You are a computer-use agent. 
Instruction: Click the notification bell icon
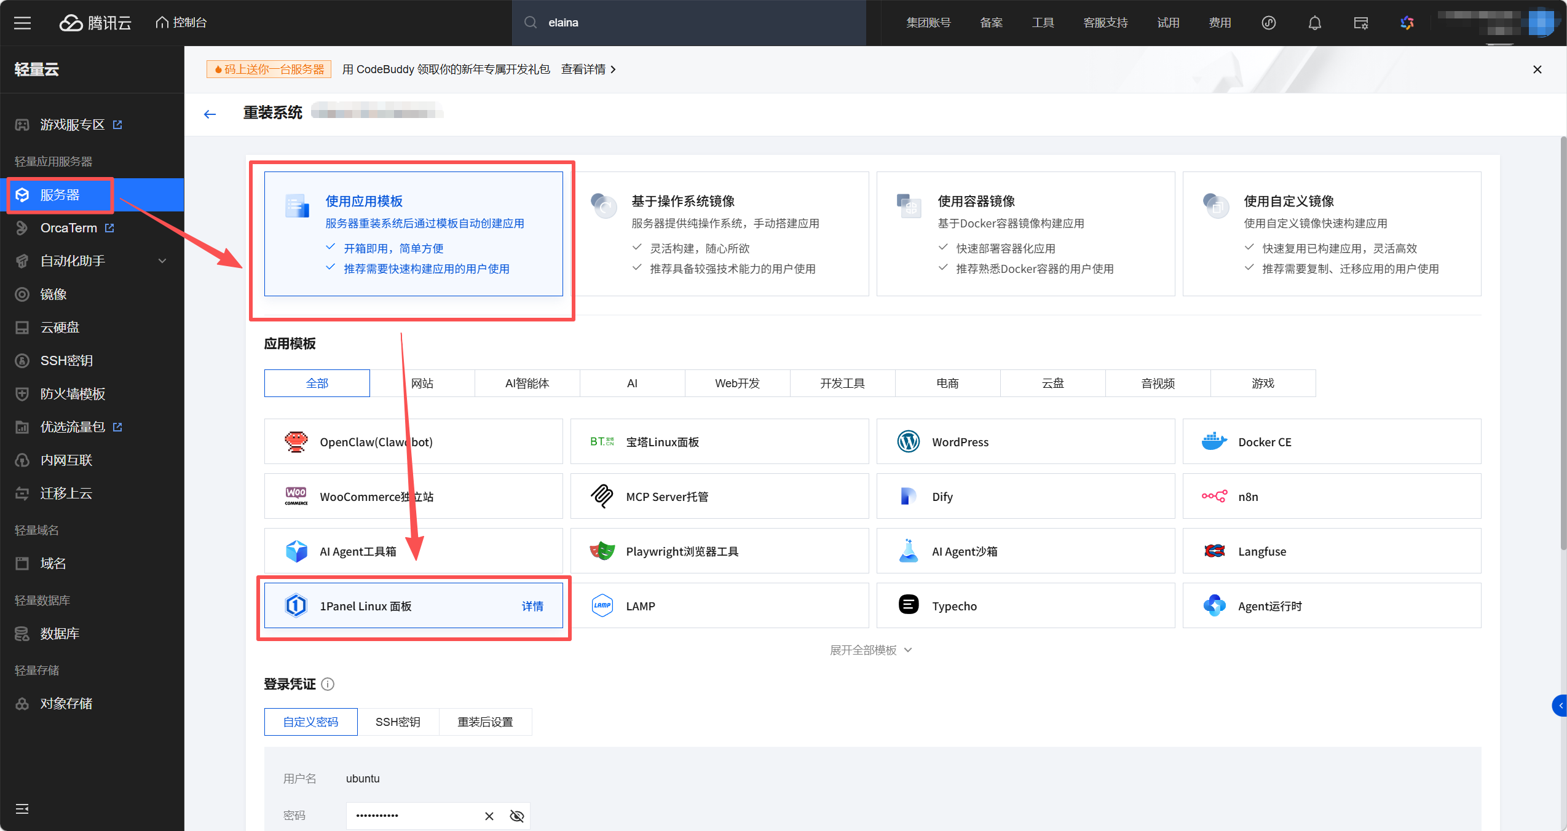click(1314, 23)
